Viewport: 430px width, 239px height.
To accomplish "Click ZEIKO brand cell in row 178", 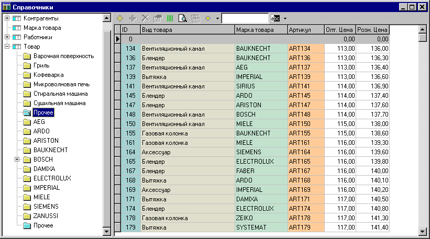I will [261, 218].
